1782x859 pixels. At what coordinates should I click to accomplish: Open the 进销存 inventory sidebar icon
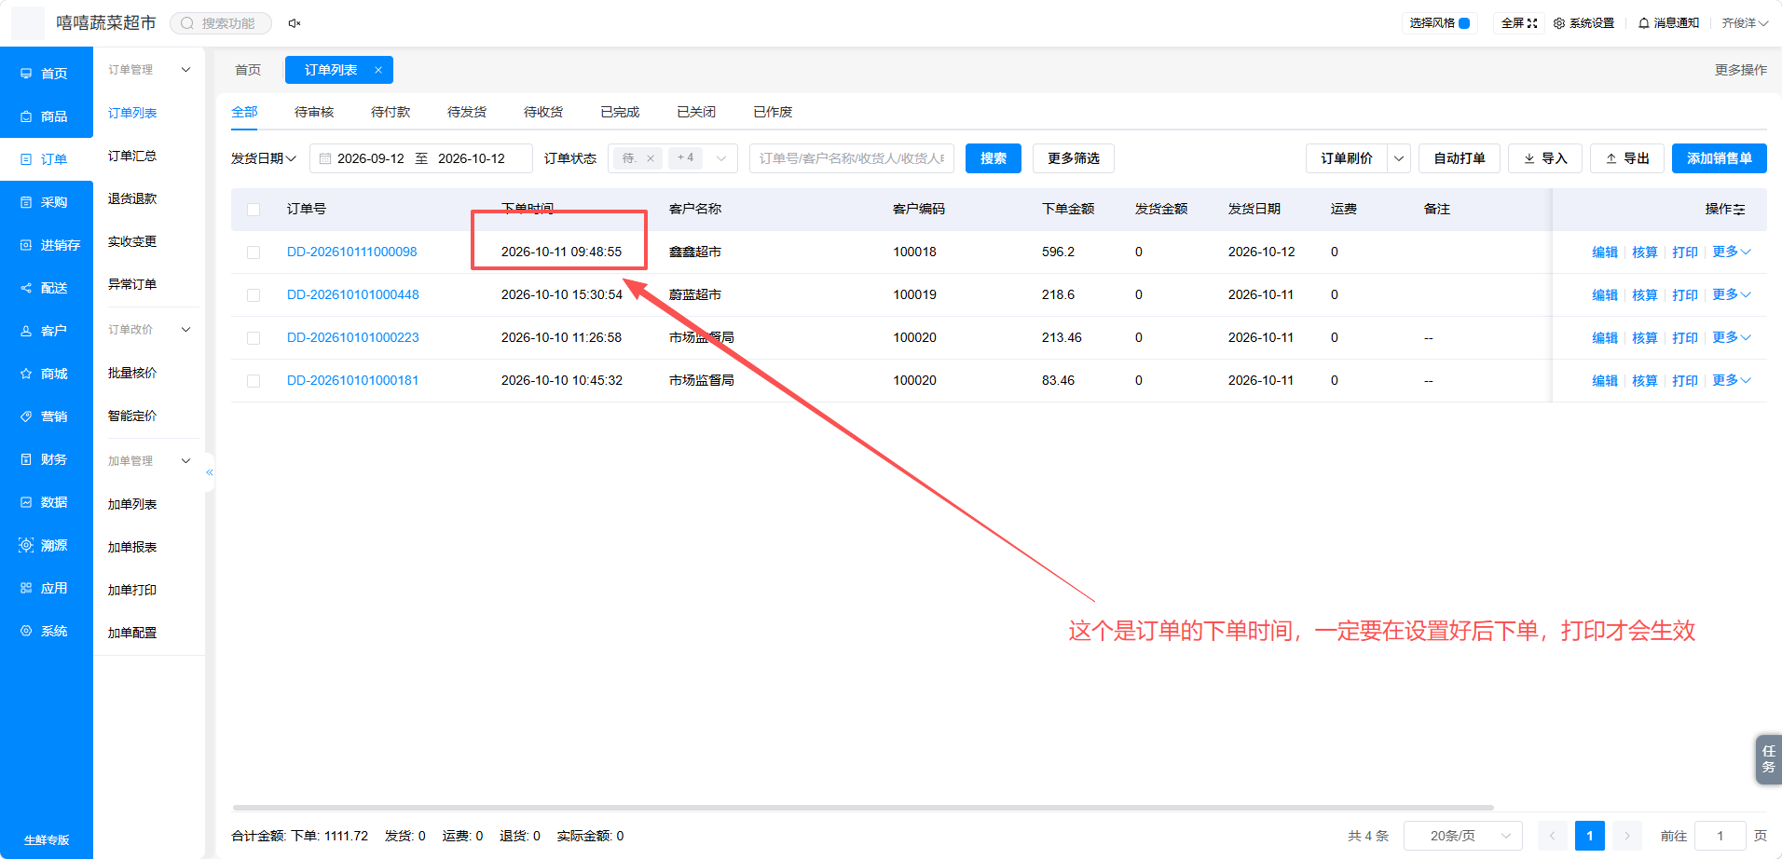tap(26, 245)
